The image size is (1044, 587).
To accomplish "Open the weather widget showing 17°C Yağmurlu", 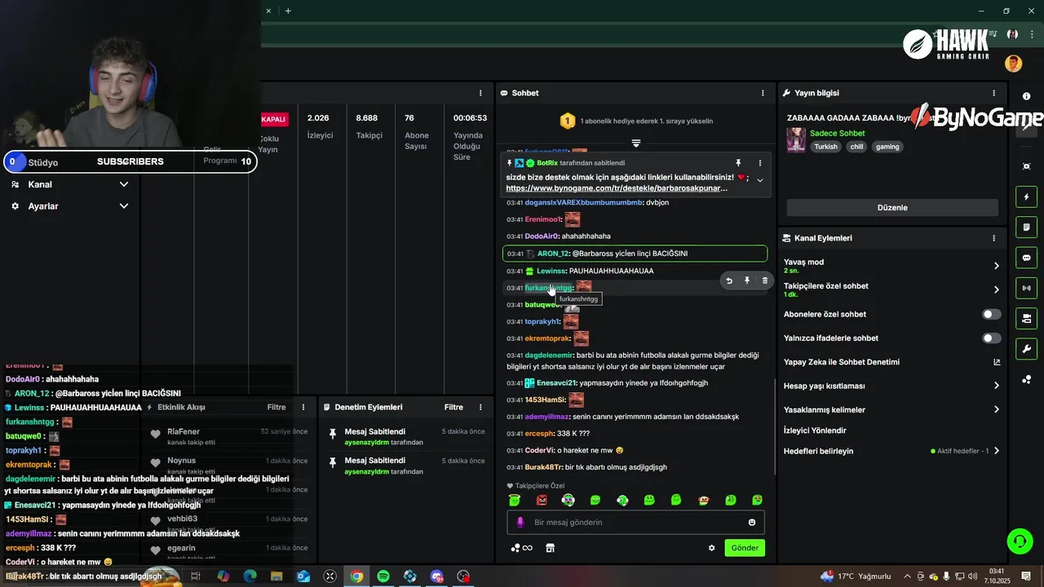I will [x=856, y=576].
